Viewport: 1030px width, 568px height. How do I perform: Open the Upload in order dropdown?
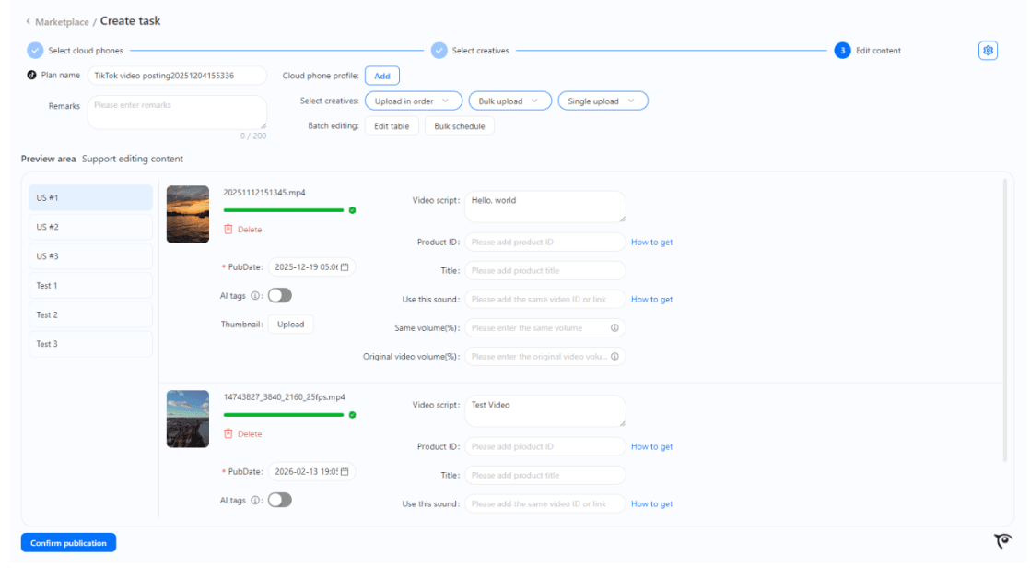pyautogui.click(x=412, y=101)
